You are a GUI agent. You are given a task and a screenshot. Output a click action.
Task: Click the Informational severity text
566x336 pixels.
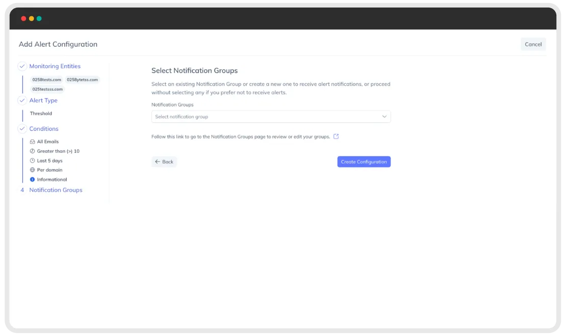pyautogui.click(x=52, y=179)
